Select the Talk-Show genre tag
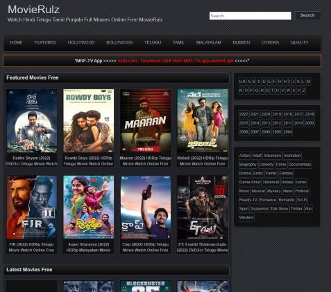 pyautogui.click(x=279, y=209)
